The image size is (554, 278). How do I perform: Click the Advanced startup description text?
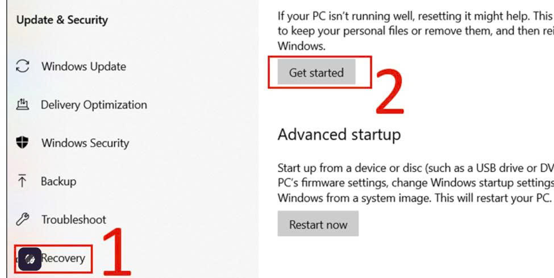[415, 182]
